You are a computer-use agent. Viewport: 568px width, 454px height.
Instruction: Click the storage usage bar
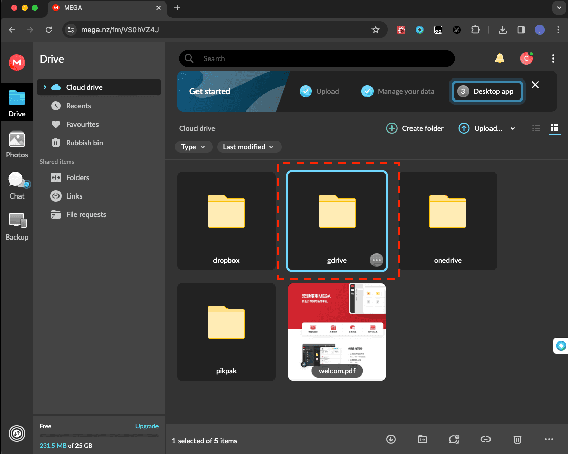99,436
